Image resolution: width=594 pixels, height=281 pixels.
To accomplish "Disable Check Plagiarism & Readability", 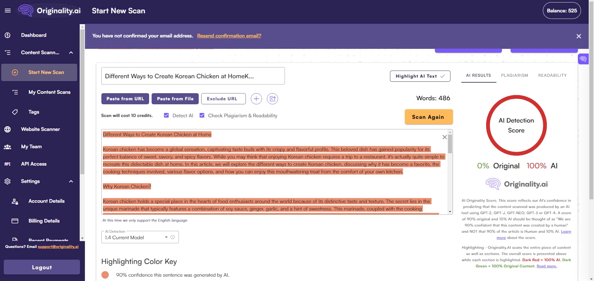I will [202, 115].
